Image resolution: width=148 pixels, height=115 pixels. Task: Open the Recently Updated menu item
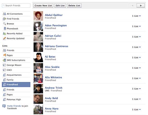(x=16, y=38)
